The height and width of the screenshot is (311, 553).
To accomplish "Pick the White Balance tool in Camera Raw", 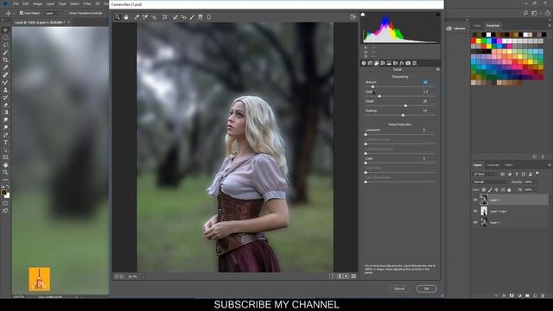I will pos(137,17).
